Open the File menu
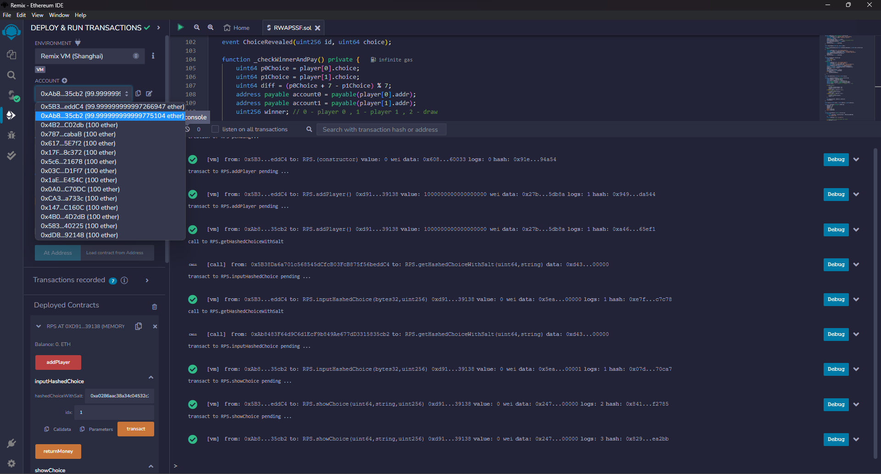 7,15
